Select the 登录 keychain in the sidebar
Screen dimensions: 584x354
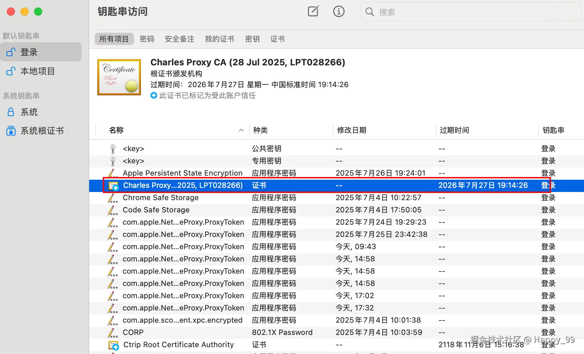[41, 52]
